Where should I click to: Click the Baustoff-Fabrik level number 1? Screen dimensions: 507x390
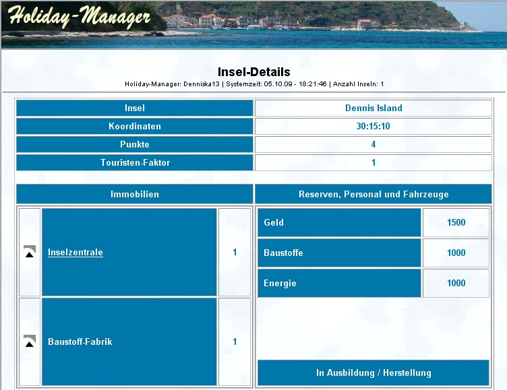click(235, 342)
